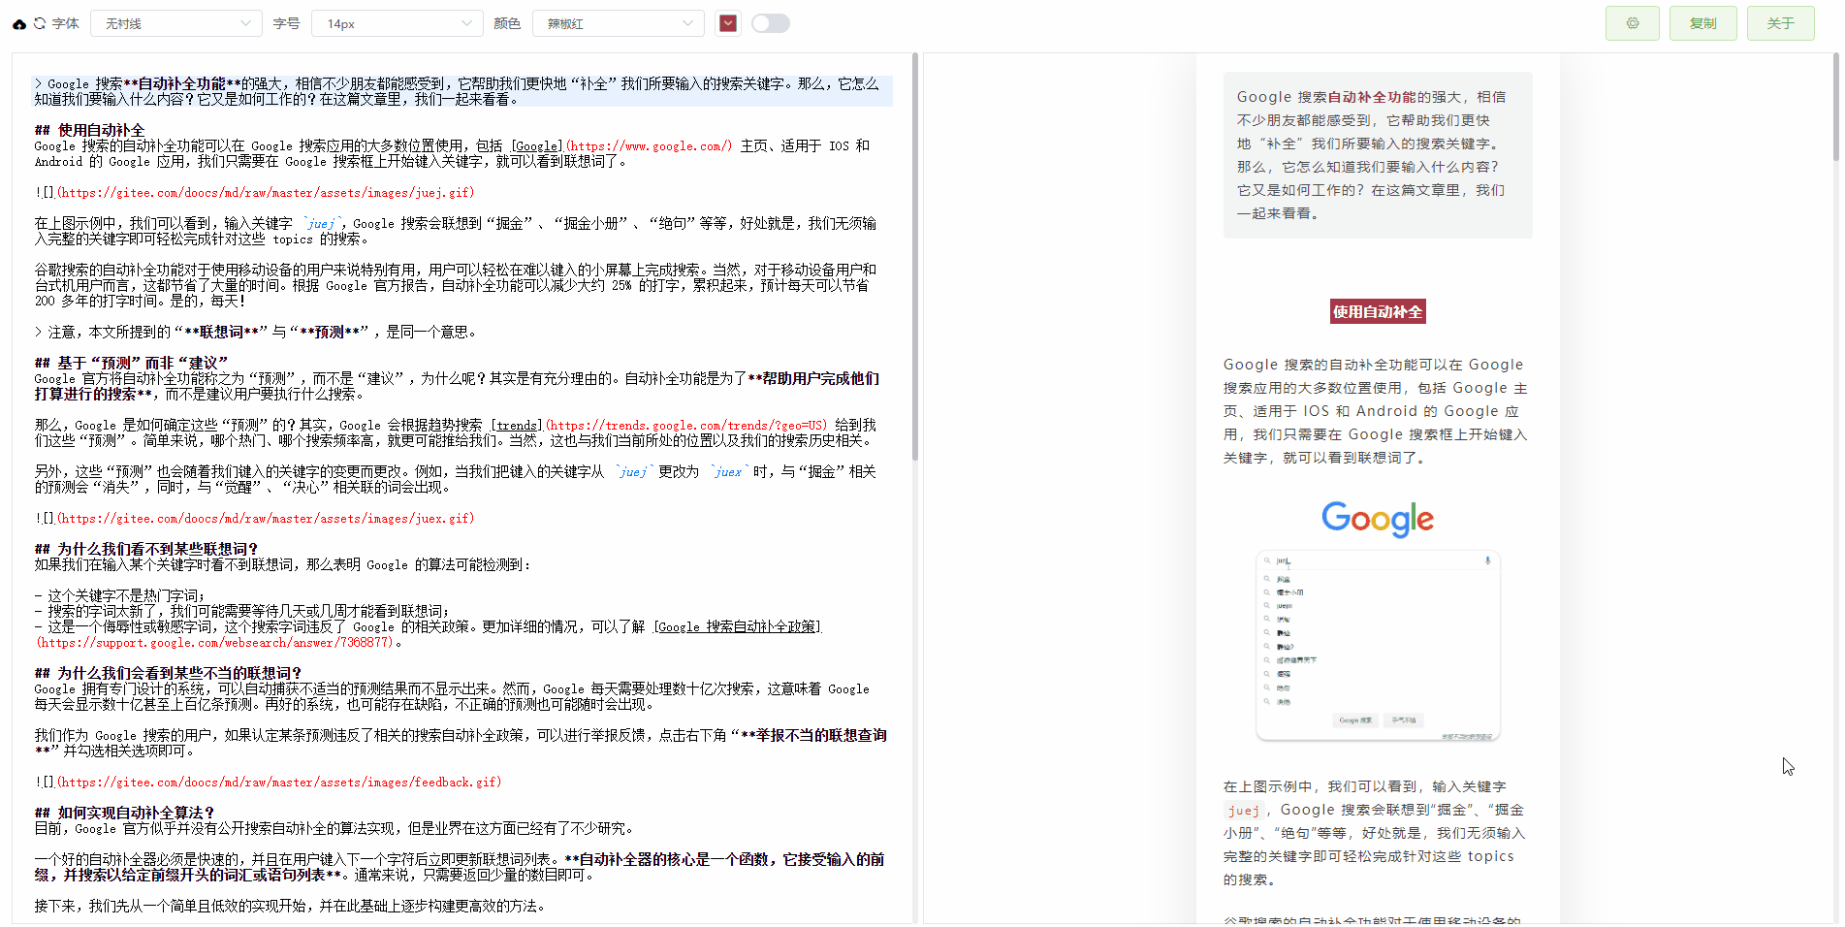Click the 复制 copy button
The image size is (1845, 927).
coord(1703,23)
